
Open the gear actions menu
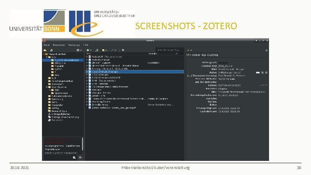click(79, 50)
